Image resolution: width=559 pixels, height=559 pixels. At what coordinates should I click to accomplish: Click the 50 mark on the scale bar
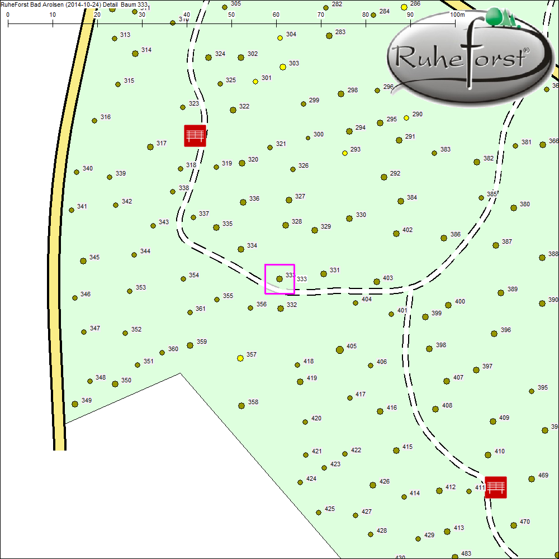[231, 24]
